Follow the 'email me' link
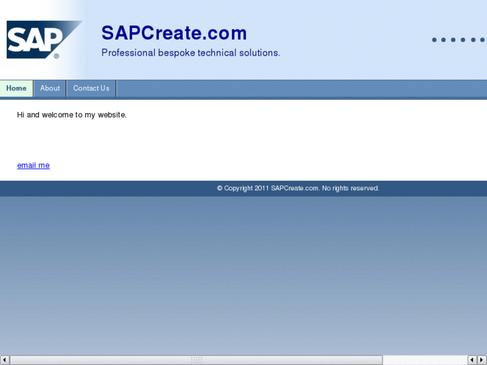Viewport: 487px width, 365px height. click(33, 165)
